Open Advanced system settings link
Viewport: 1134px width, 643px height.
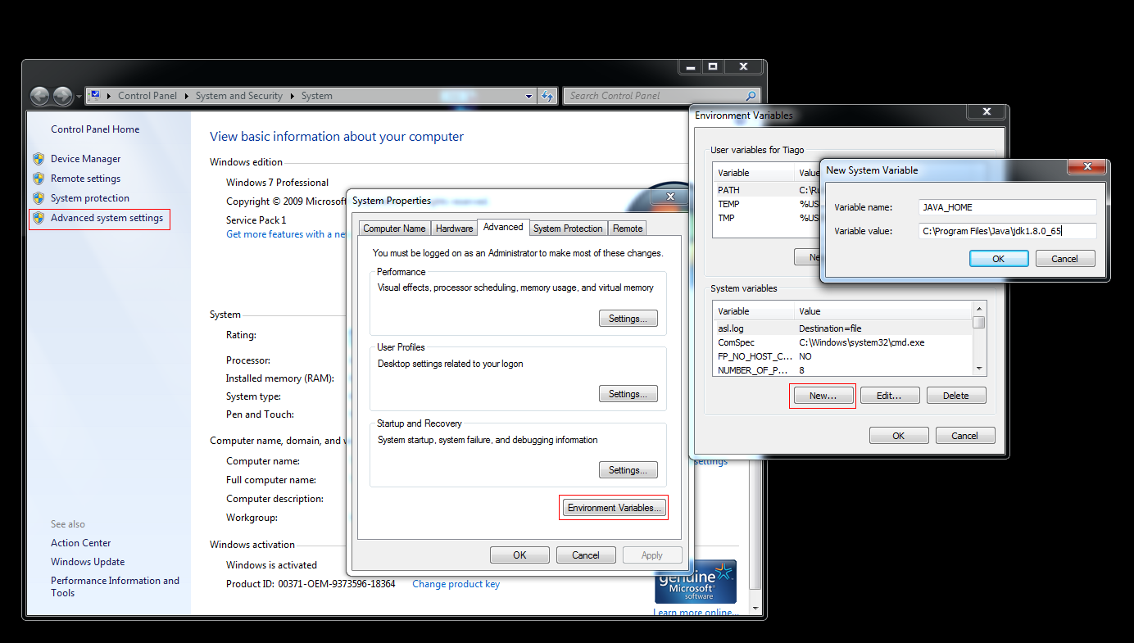pyautogui.click(x=107, y=218)
